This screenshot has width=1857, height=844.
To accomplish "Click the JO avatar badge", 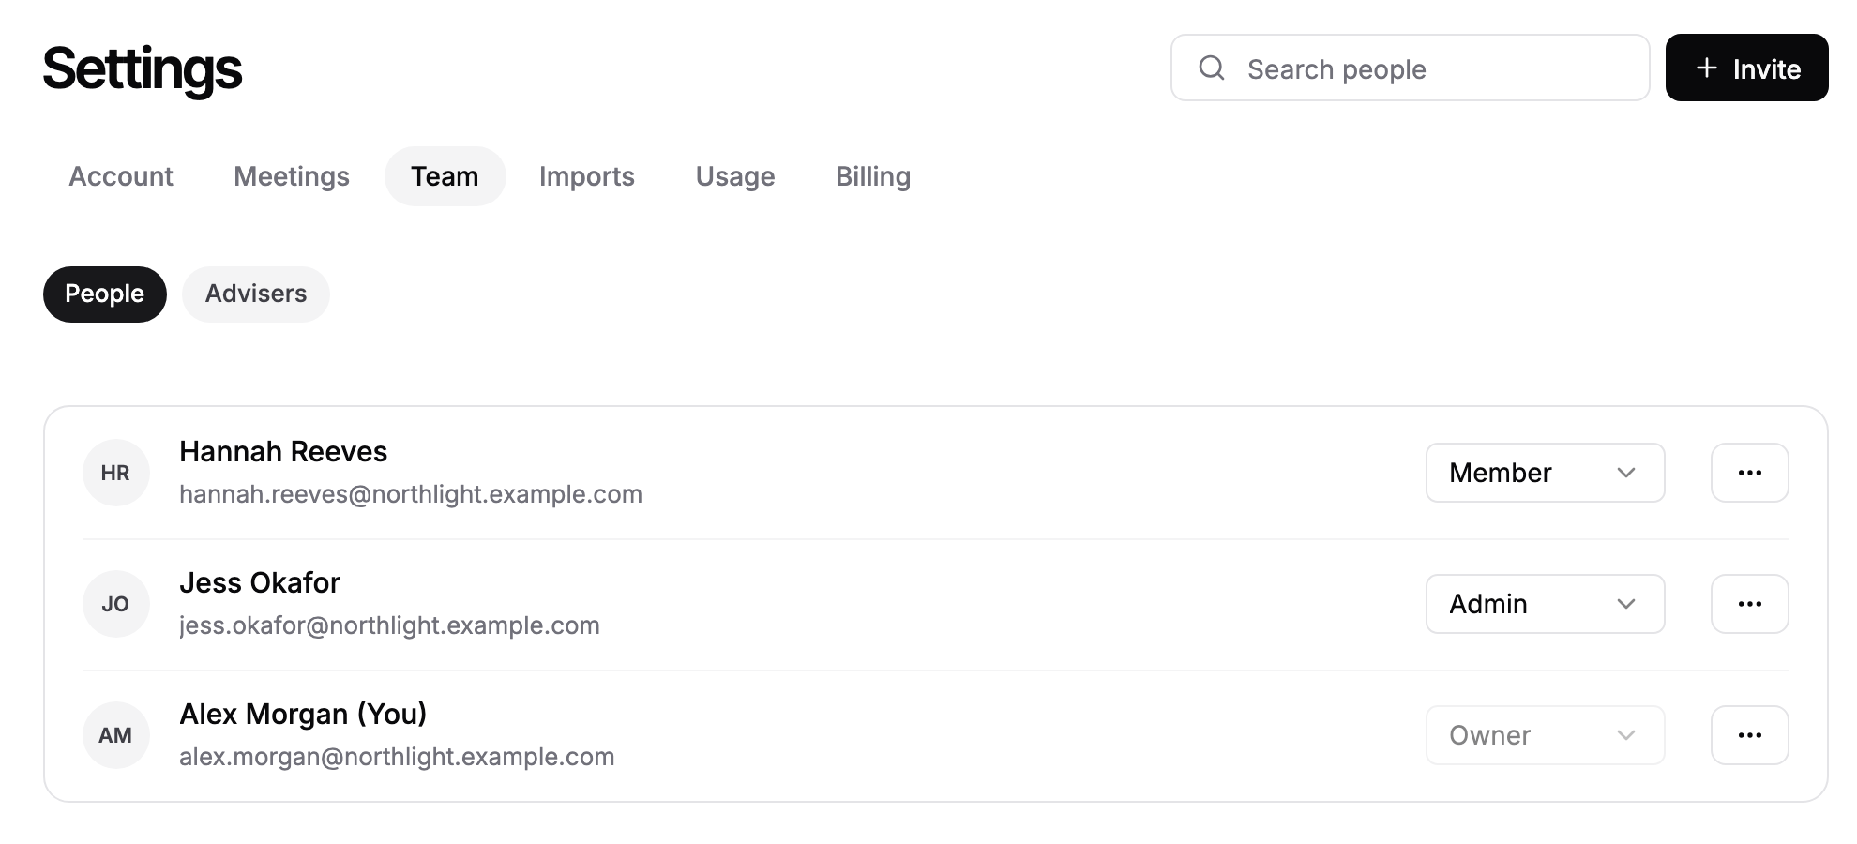I will tap(115, 604).
